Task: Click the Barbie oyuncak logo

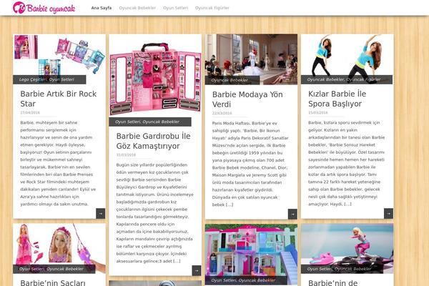Action: [x=44, y=8]
